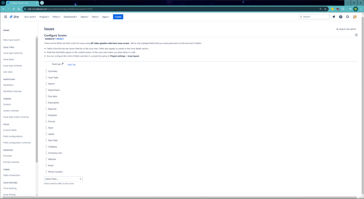The width and height of the screenshot is (364, 199).
Task: Expand the Projects menu
Action: coord(44,17)
